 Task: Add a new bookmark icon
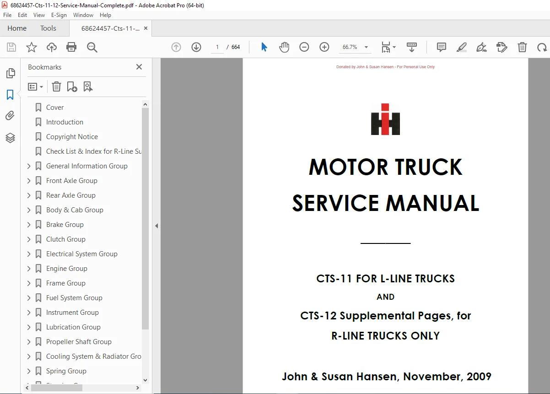point(72,86)
